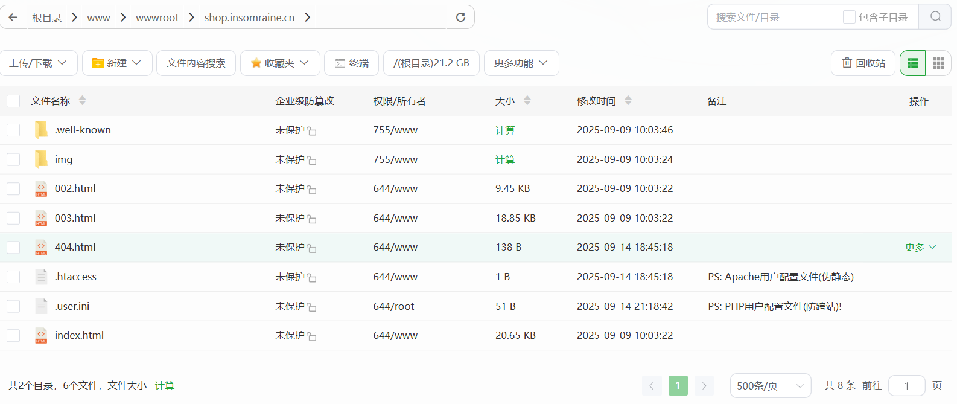Toggle the include subdirectories checkbox

848,17
